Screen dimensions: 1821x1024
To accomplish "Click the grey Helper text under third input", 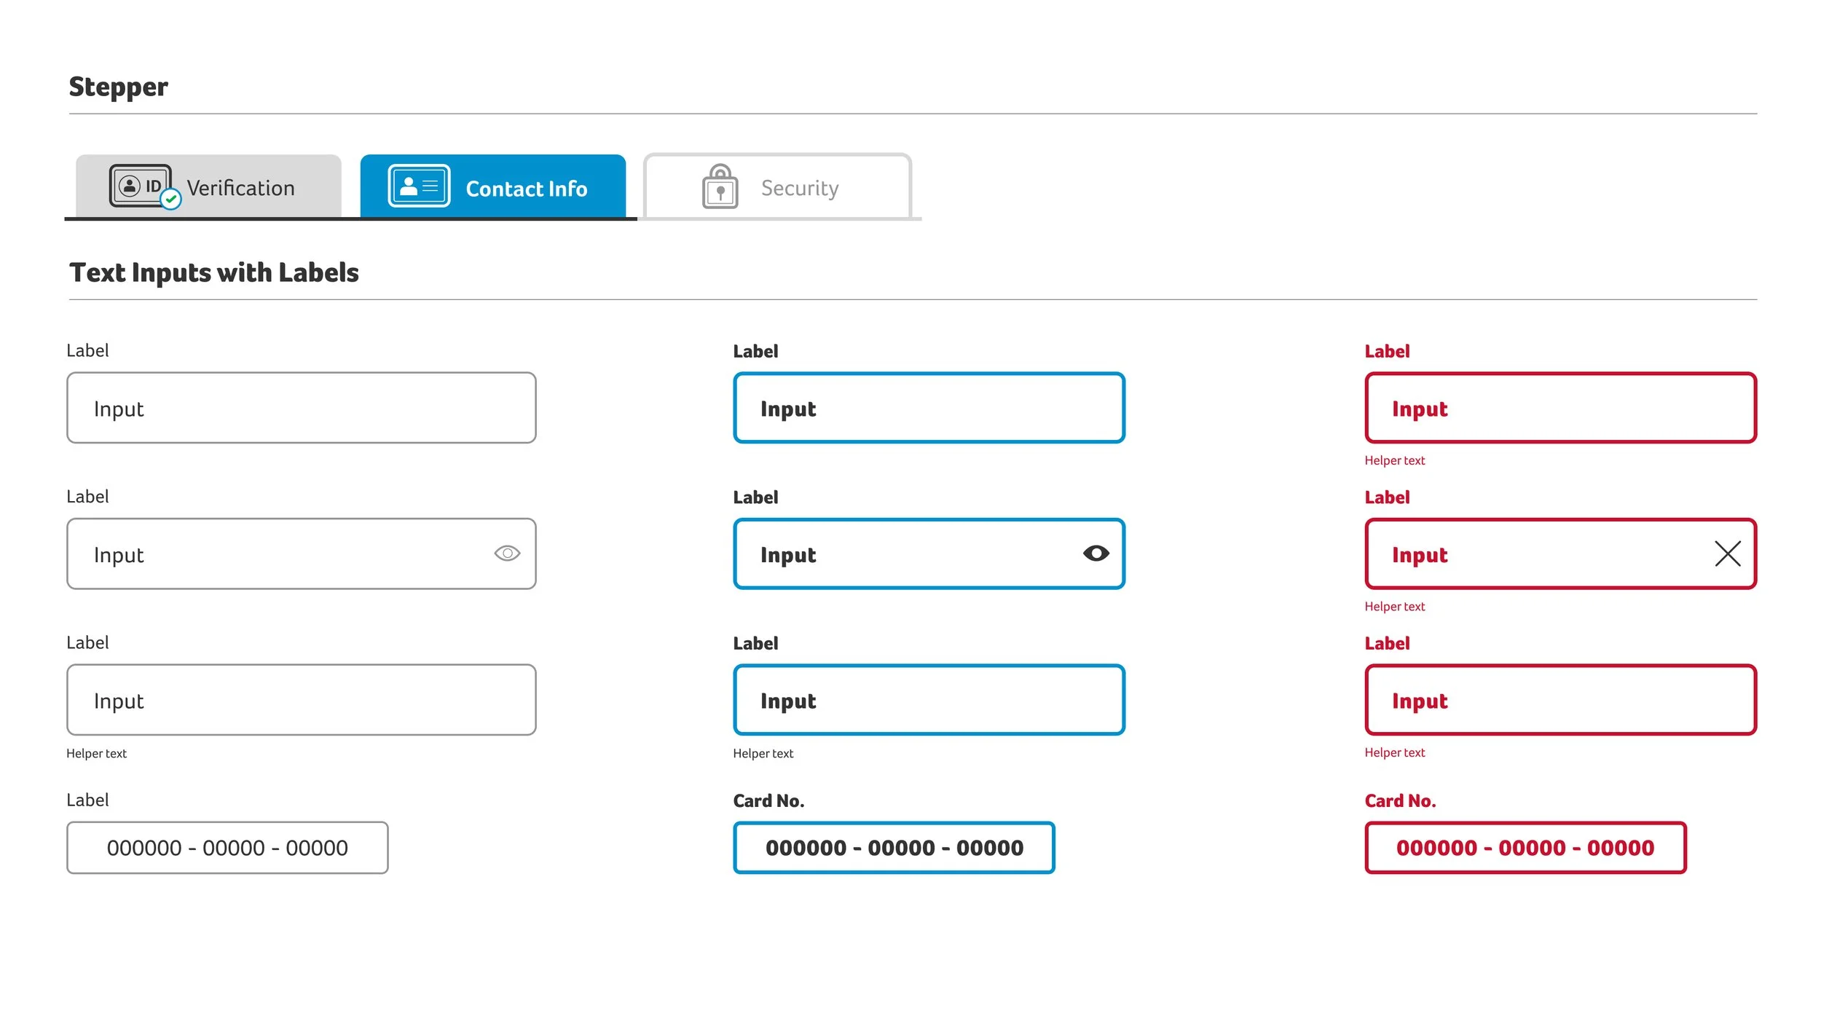I will [96, 754].
